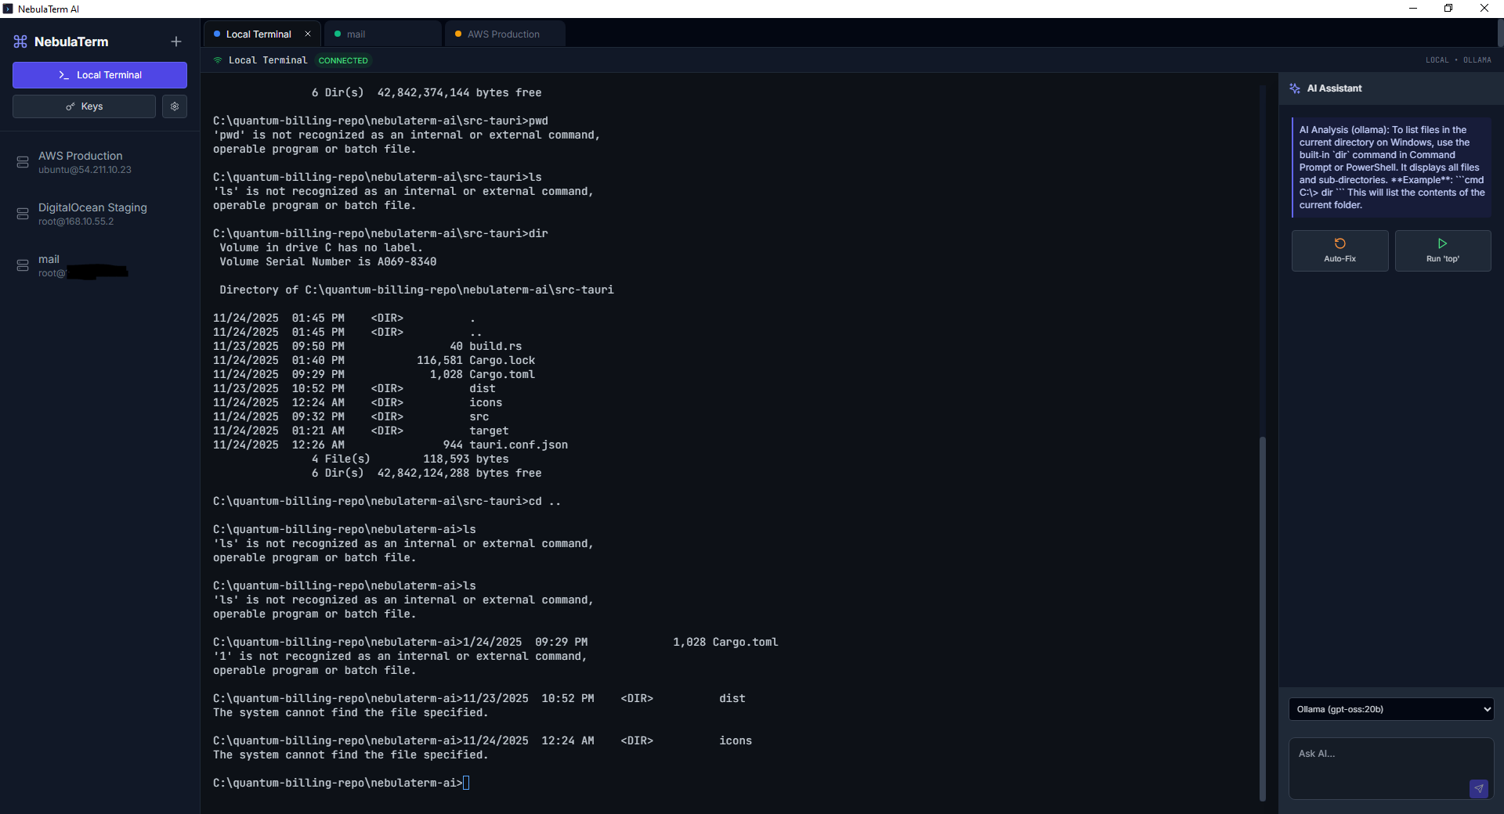The width and height of the screenshot is (1504, 814).
Task: Close the Local Terminal tab
Action: click(308, 34)
